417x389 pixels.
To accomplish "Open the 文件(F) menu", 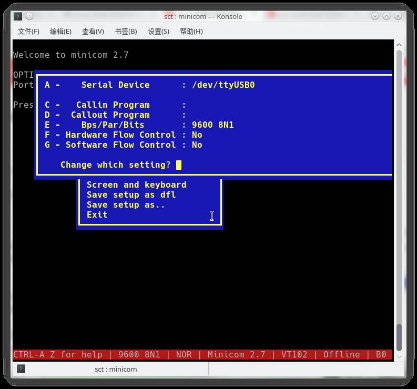I will pos(28,32).
